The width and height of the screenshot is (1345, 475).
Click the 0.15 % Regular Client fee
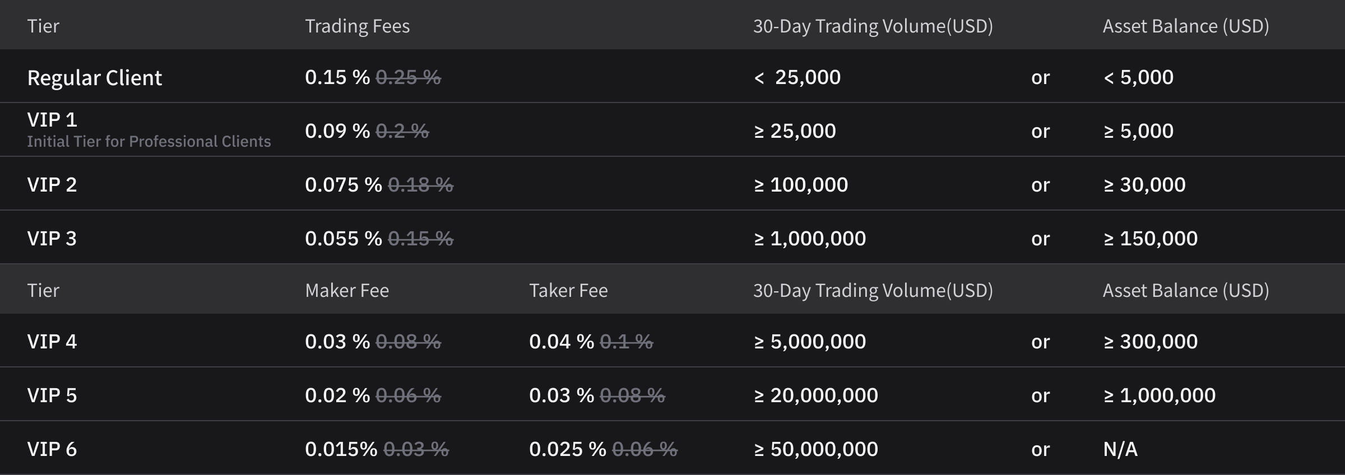point(337,77)
